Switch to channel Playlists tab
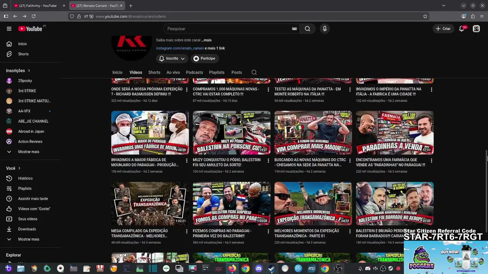Screen dimensions: 488x274 tap(217, 72)
